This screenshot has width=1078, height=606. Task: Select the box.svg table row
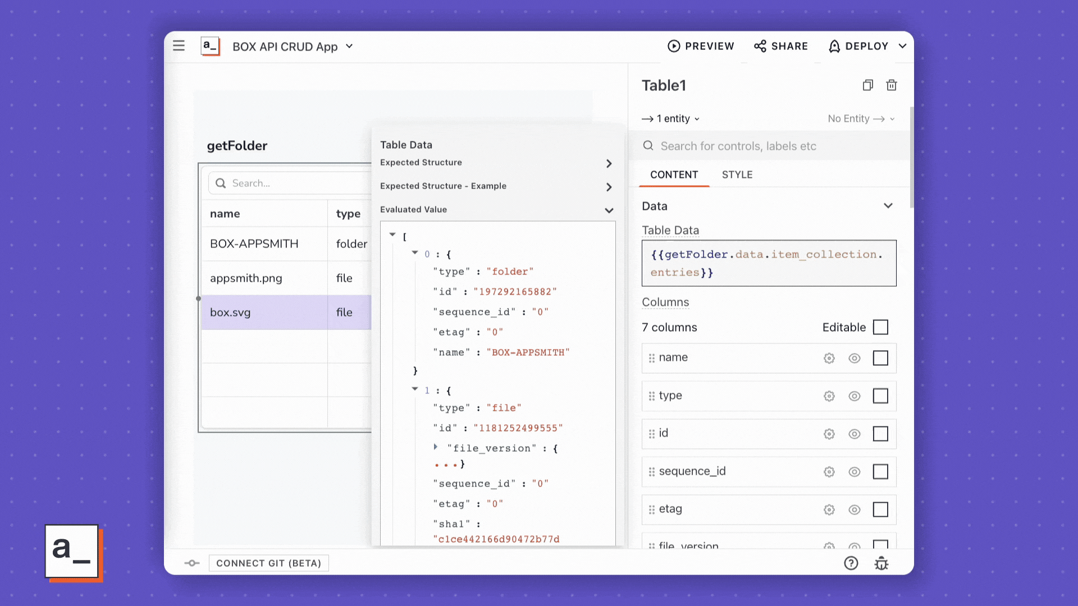[x=286, y=313]
